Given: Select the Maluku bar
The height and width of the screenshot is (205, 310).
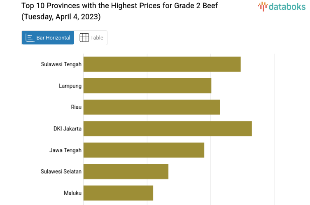Looking at the screenshot, I should coord(118,193).
